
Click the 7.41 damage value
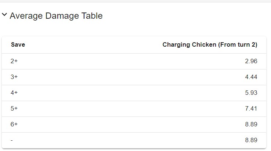[x=251, y=109]
